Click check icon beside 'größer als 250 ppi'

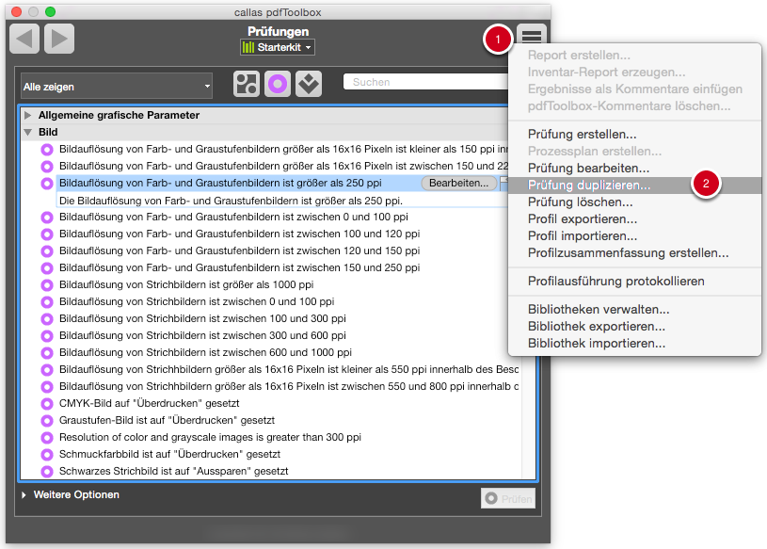[47, 184]
